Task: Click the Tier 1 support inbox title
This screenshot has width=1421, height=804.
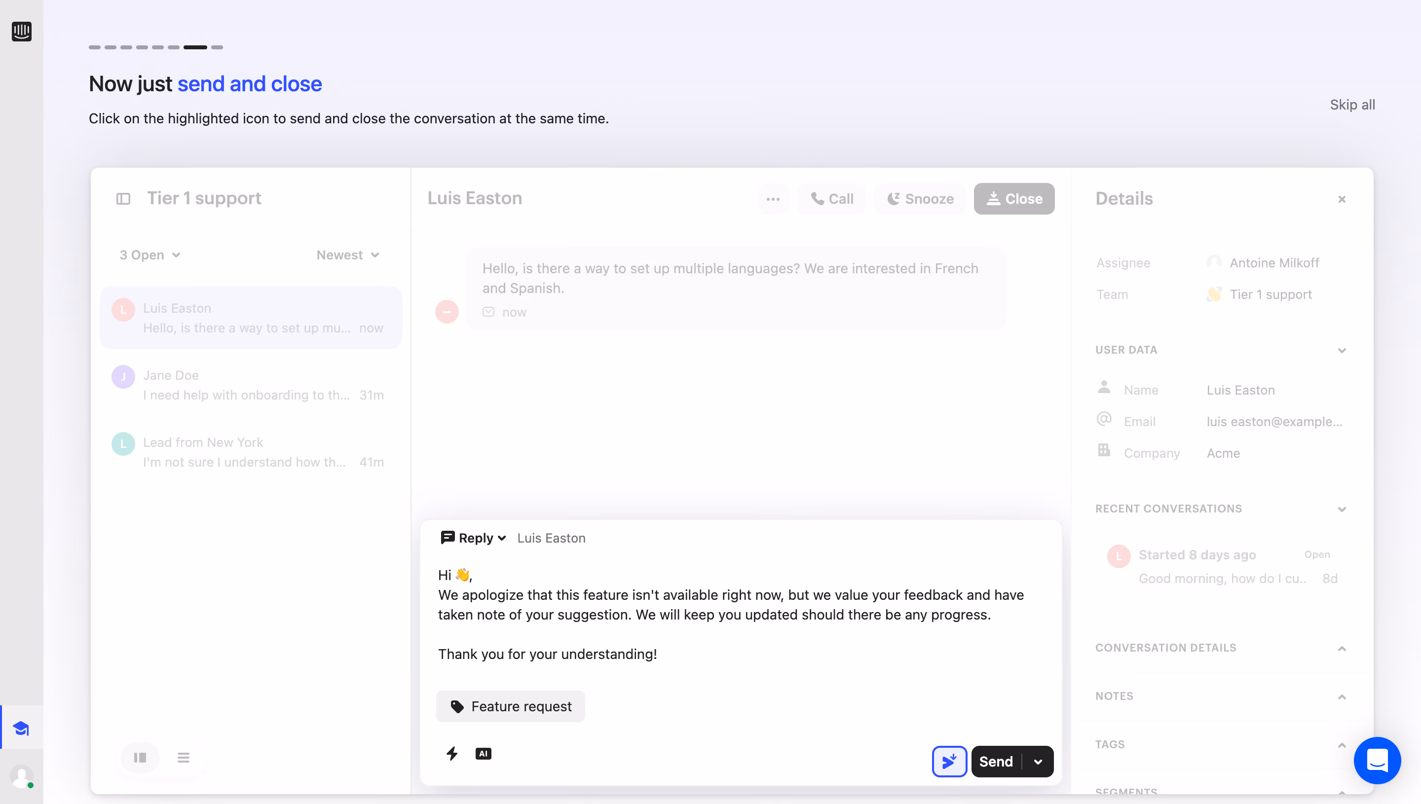Action: [204, 198]
